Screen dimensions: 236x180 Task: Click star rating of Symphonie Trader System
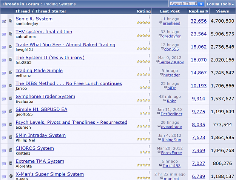click(x=143, y=100)
